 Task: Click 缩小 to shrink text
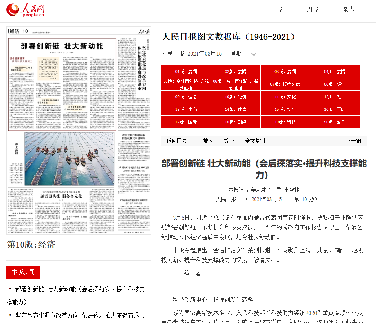pos(229,141)
